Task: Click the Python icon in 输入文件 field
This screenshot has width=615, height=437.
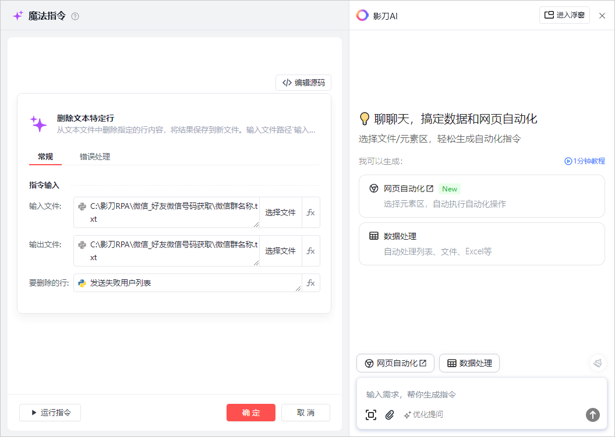Action: tap(82, 206)
